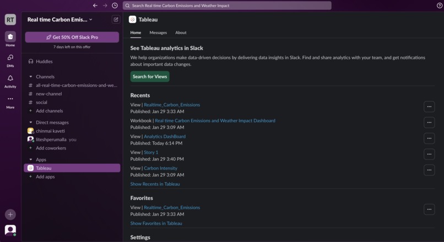Image resolution: width=444 pixels, height=242 pixels.
Task: Open the Real time Carbon Emissions Dashboard workbook link
Action: click(x=215, y=120)
